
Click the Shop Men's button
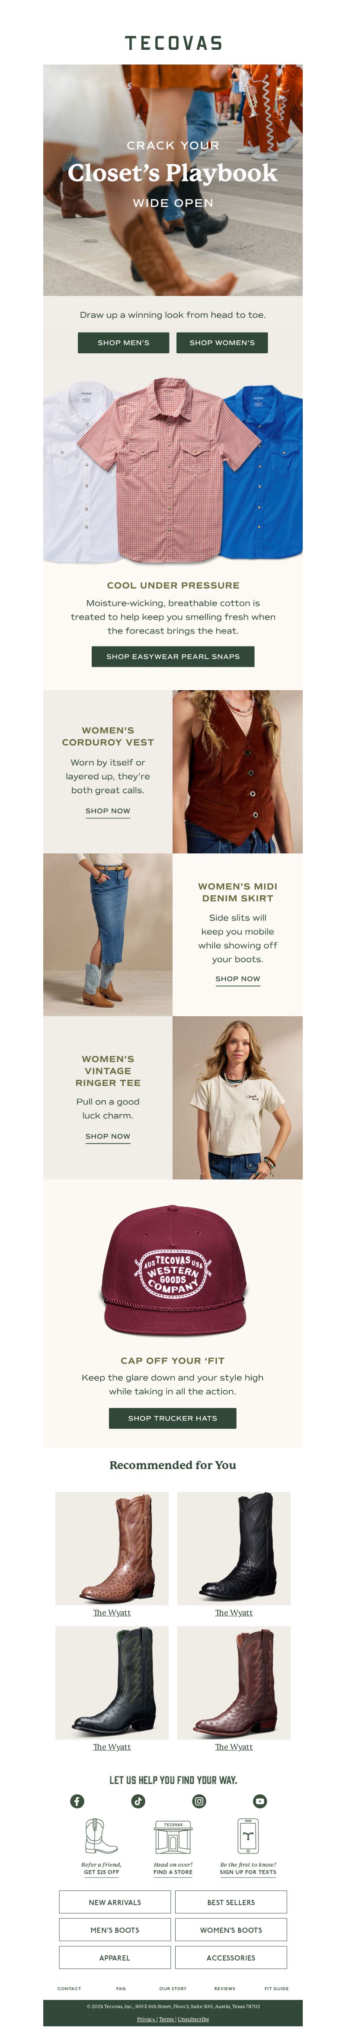(124, 342)
